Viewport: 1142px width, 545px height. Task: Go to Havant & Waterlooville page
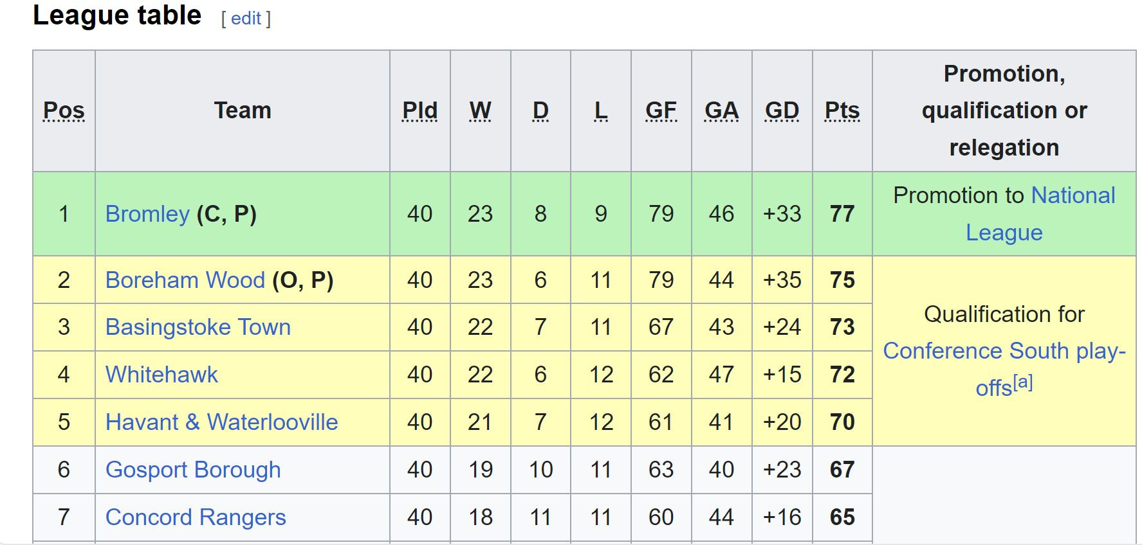(x=221, y=422)
